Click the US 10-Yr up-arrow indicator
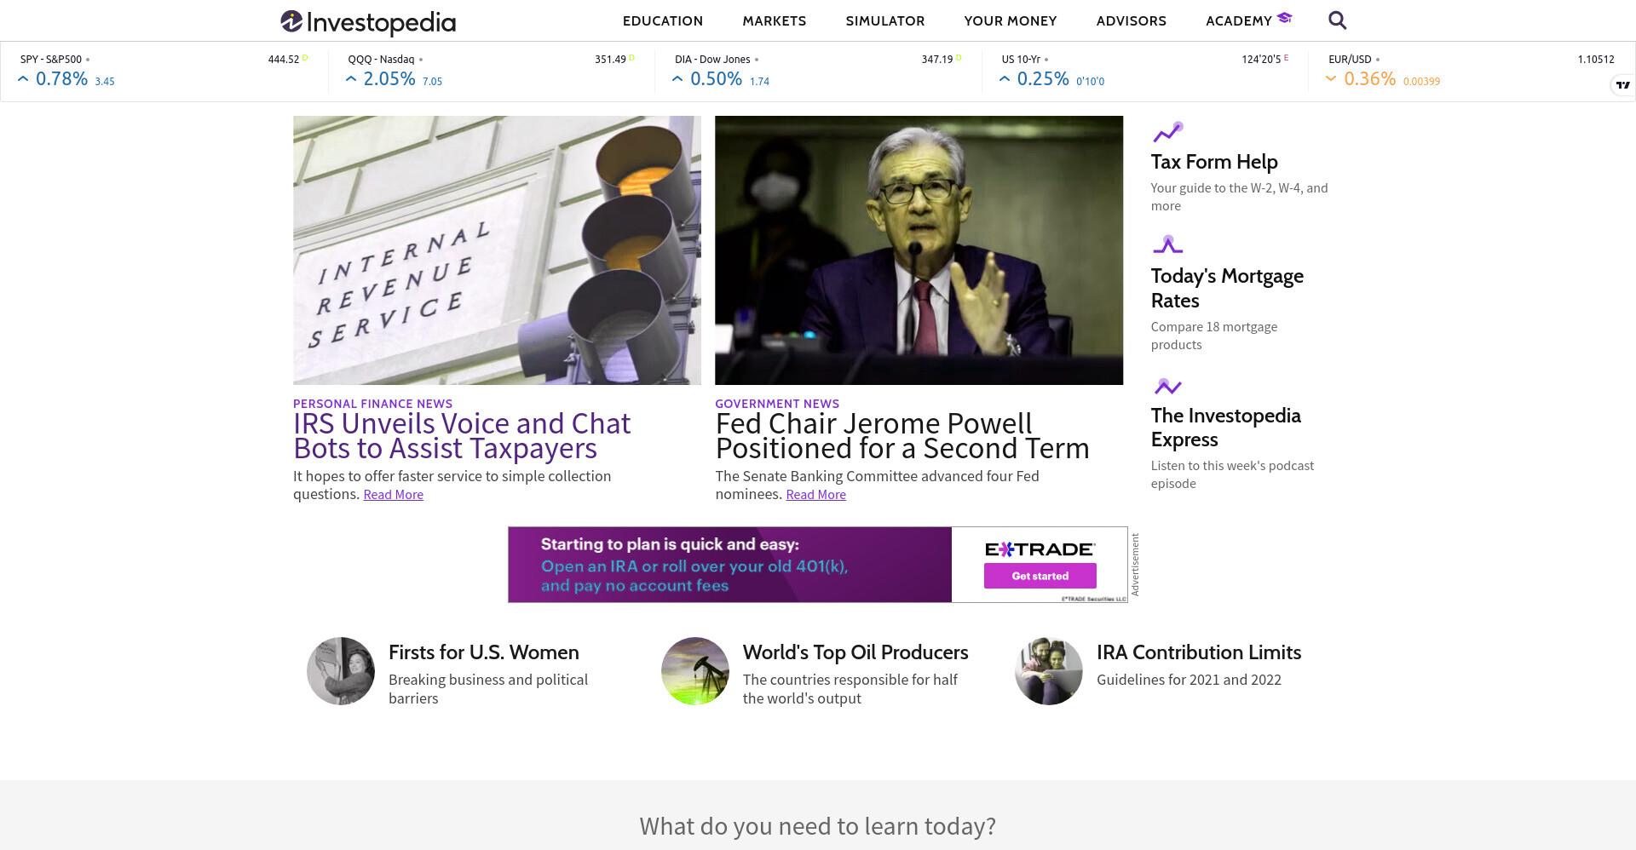 (1005, 79)
